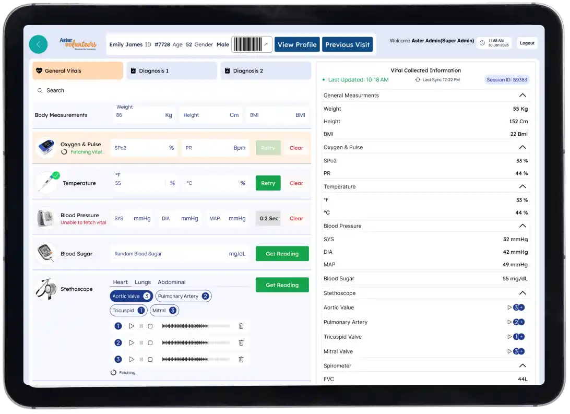Play stethoscope recording 2
Image resolution: width=570 pixels, height=414 pixels.
(132, 343)
